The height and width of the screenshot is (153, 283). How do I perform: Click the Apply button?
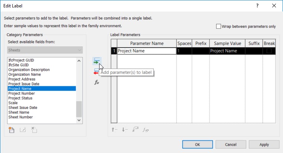click(264, 144)
